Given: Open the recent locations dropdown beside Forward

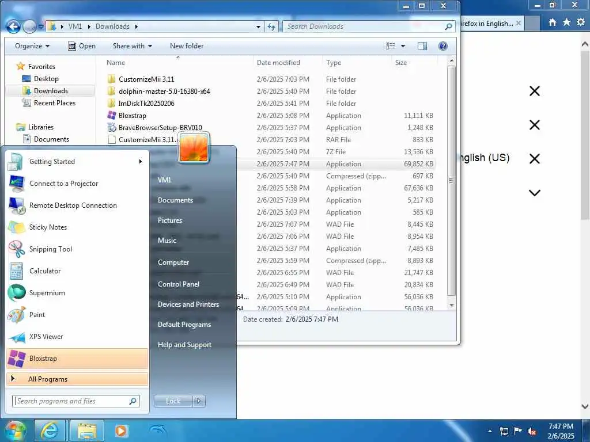Looking at the screenshot, I should [x=41, y=27].
